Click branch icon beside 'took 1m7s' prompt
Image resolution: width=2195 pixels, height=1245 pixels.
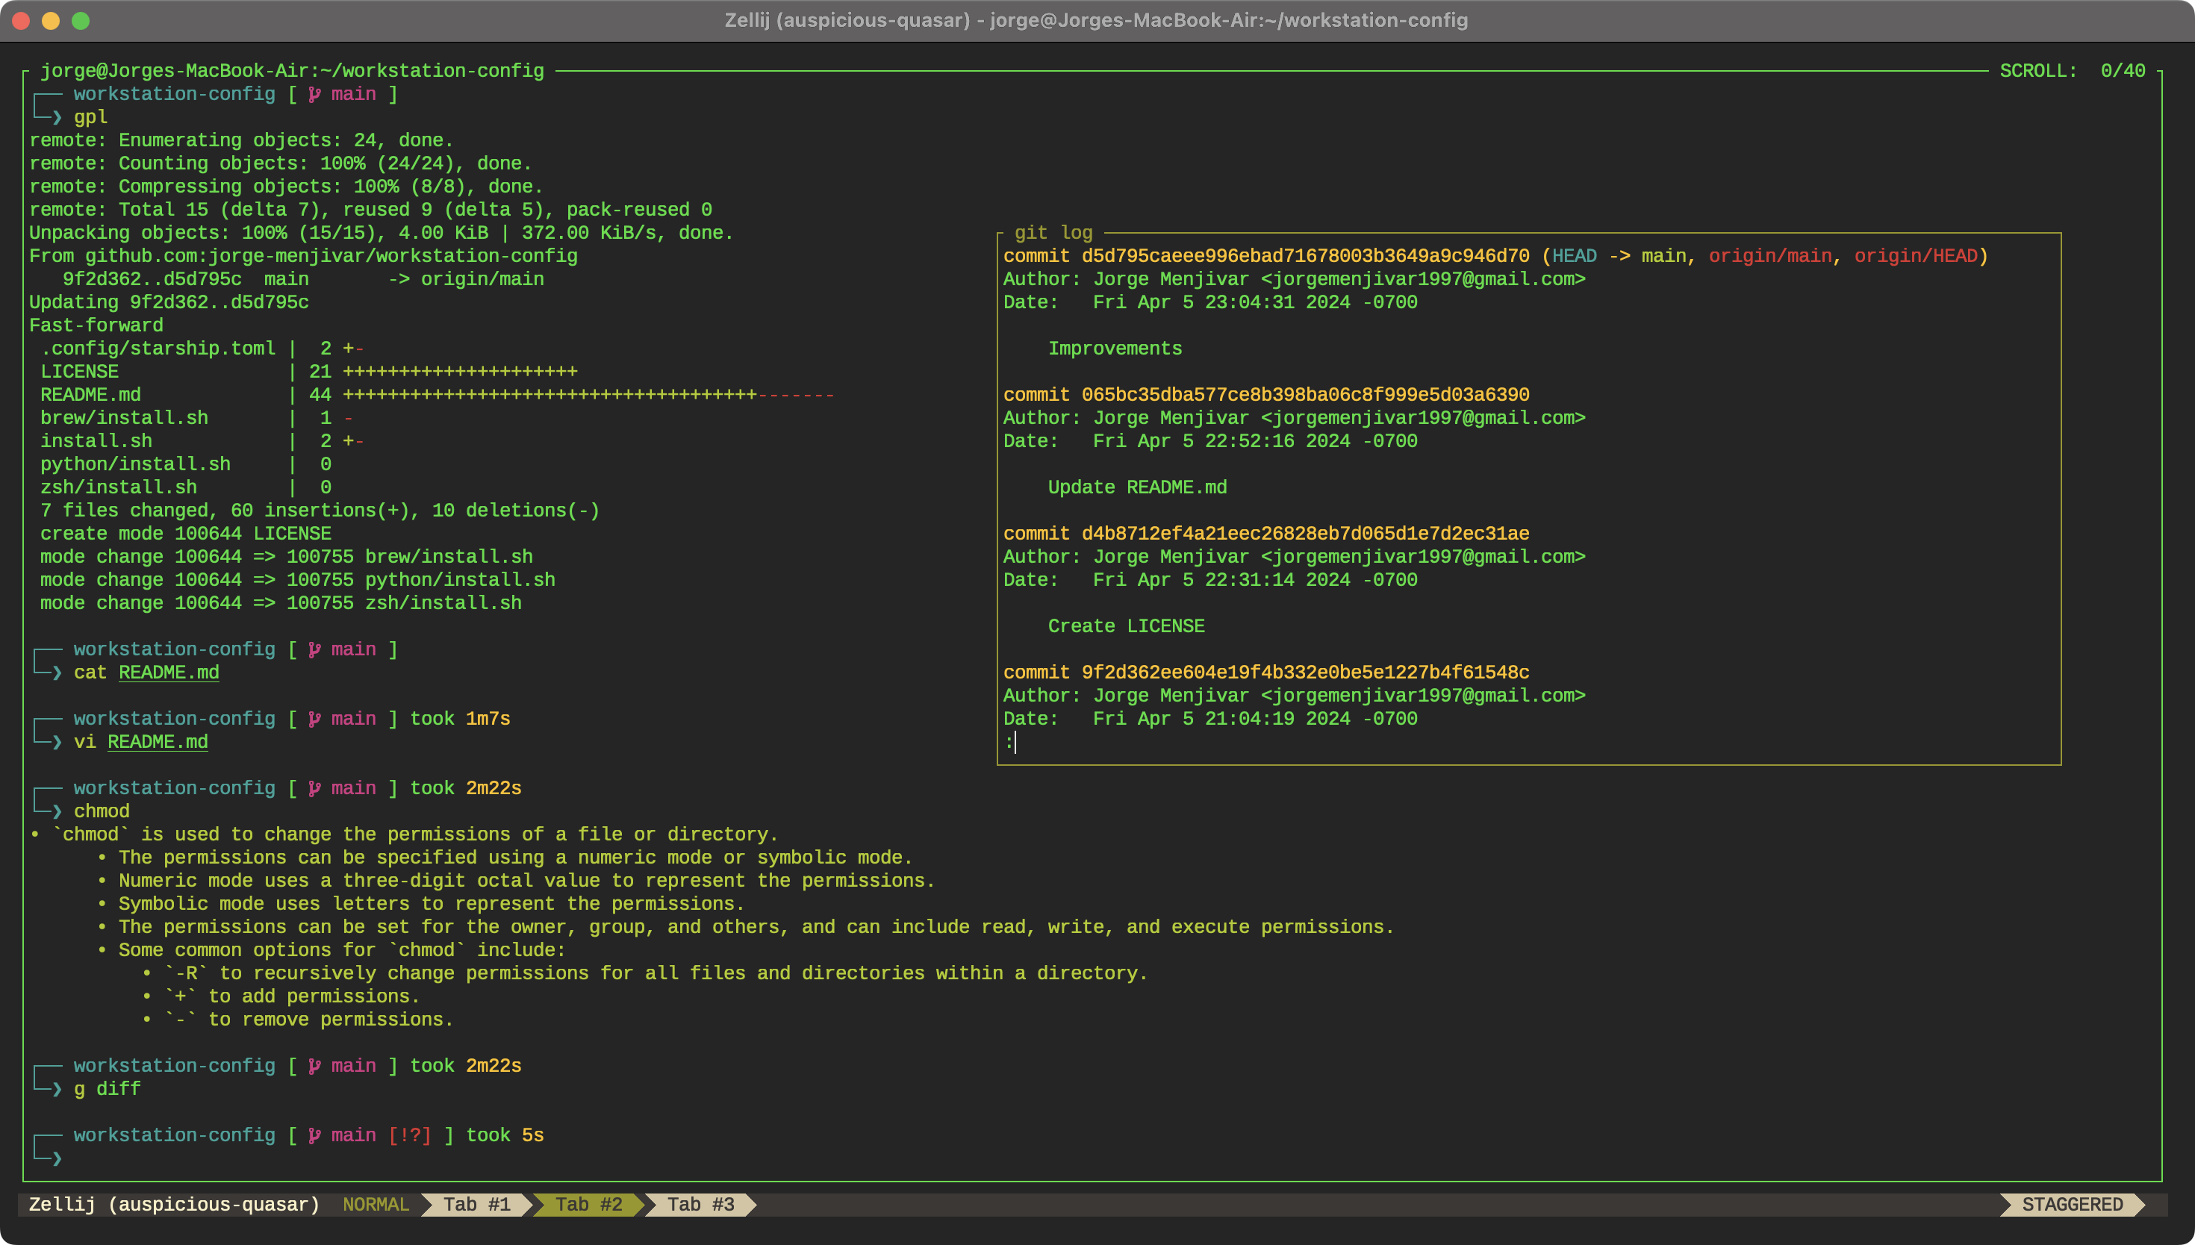[314, 718]
